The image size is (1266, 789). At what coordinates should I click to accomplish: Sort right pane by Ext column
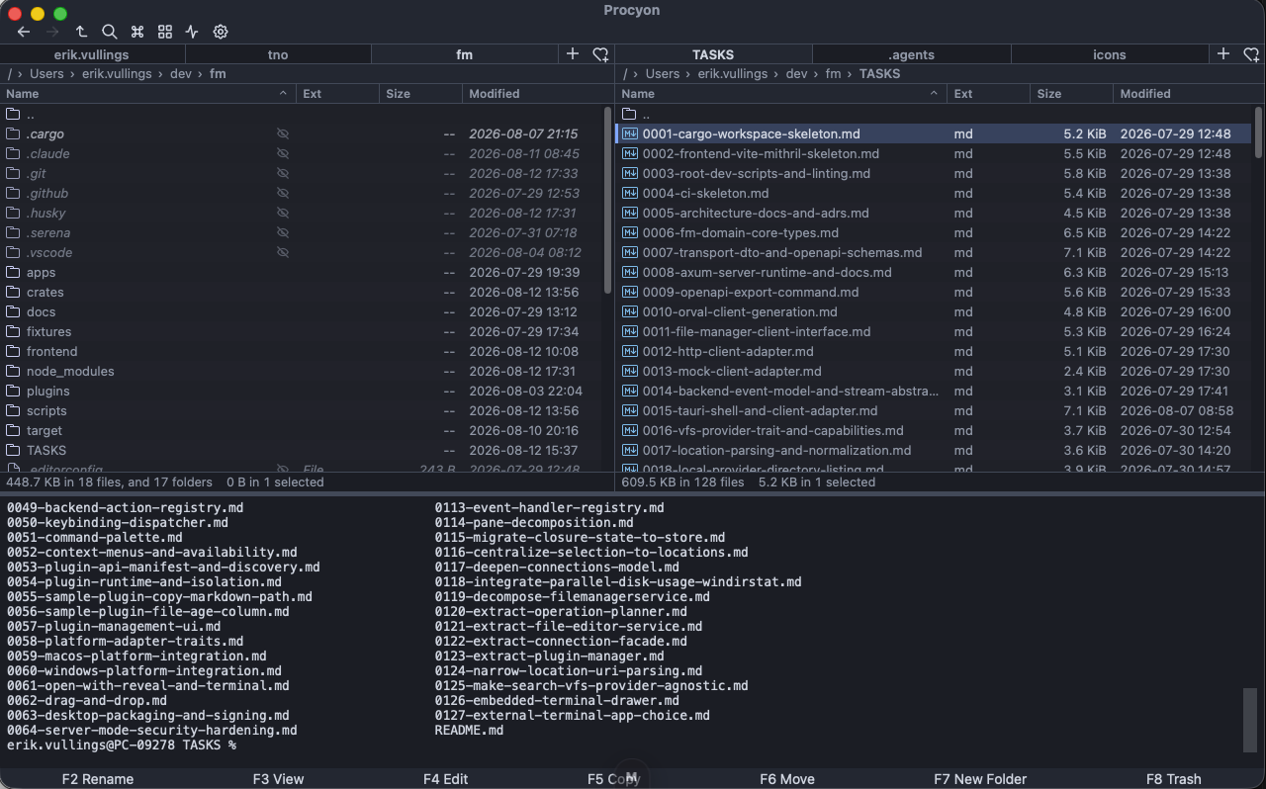988,94
